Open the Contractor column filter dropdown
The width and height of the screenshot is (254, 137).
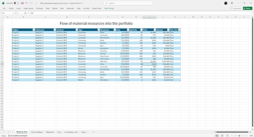[x=55, y=30]
